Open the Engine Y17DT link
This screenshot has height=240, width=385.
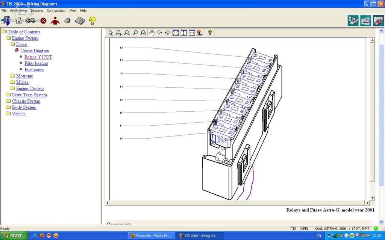[x=38, y=57]
